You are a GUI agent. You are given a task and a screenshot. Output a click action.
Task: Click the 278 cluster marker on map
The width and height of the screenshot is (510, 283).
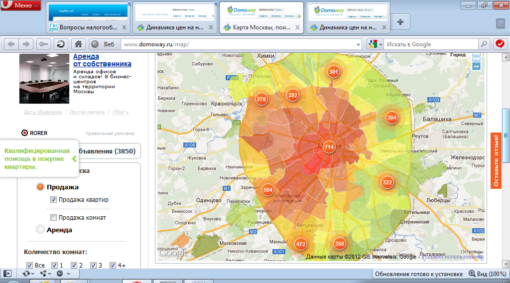tap(261, 99)
